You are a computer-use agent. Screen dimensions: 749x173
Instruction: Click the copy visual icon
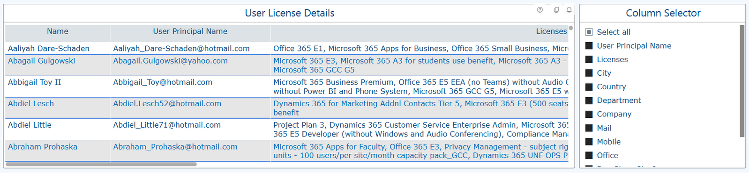(556, 10)
